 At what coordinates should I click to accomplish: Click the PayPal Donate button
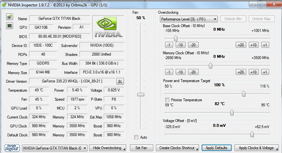pos(12,148)
